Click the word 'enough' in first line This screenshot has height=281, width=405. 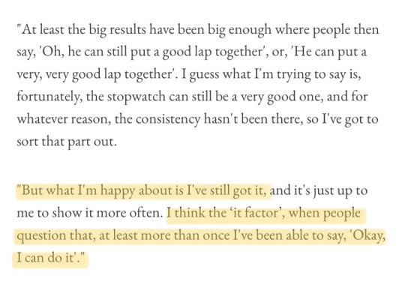pos(250,31)
